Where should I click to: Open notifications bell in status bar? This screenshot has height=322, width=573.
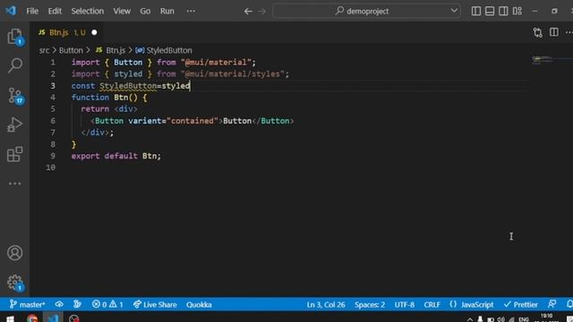coord(569,304)
